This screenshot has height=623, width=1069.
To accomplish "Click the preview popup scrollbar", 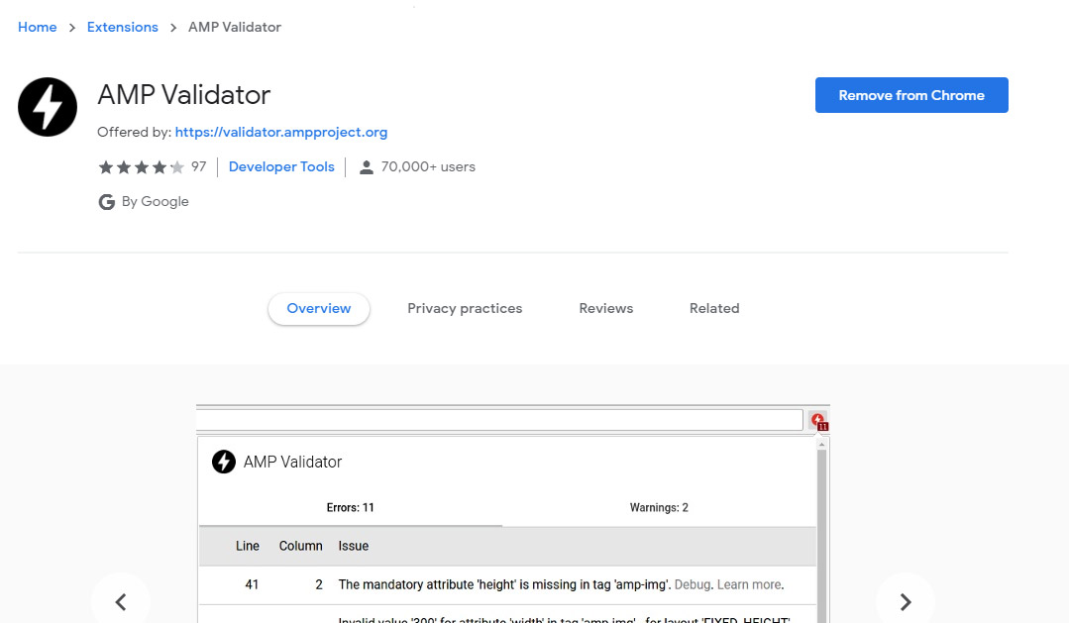I will [x=821, y=530].
